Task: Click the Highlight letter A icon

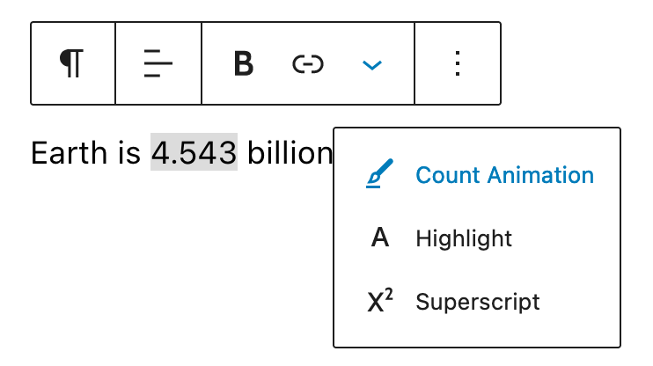Action: pyautogui.click(x=379, y=238)
